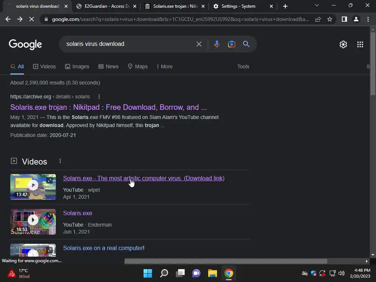Play the 13:42 video thumbnail
The height and width of the screenshot is (282, 376).
click(x=33, y=187)
